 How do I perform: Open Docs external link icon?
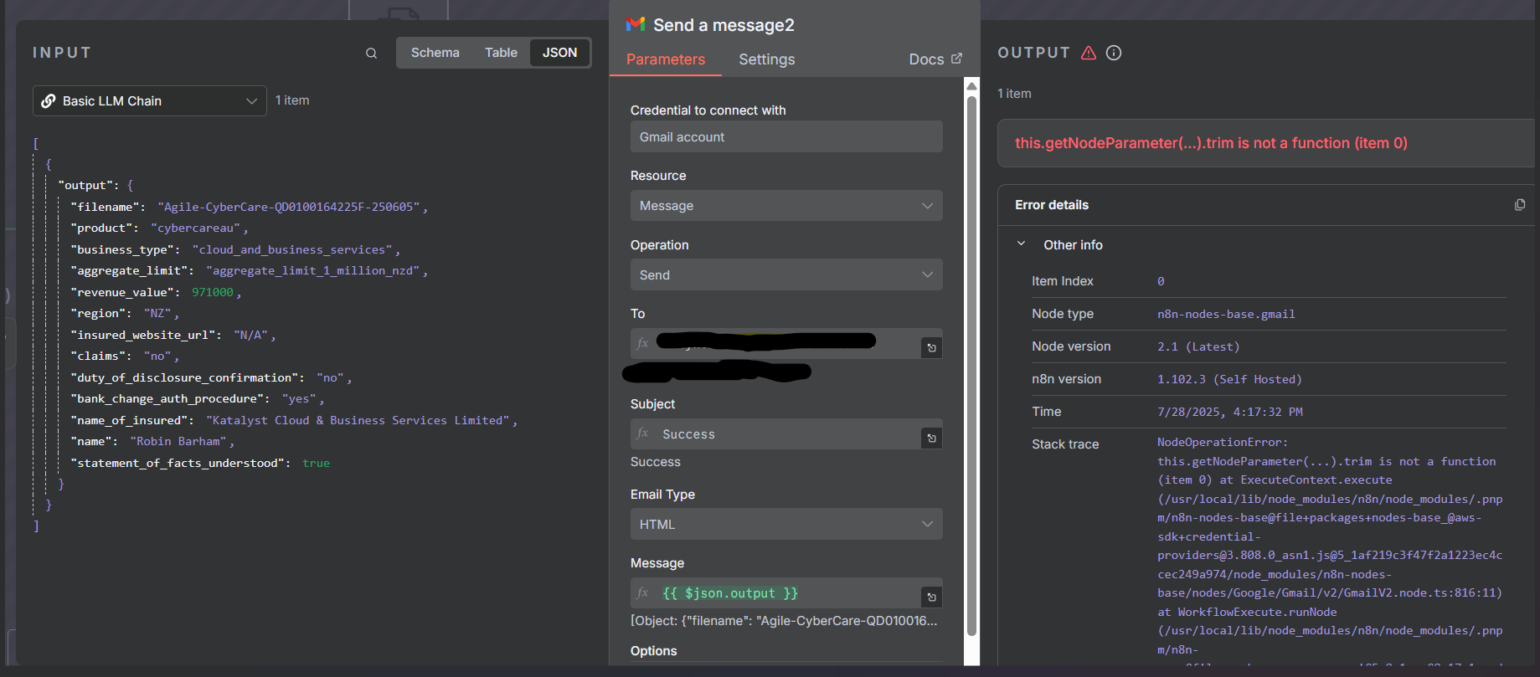pyautogui.click(x=957, y=59)
